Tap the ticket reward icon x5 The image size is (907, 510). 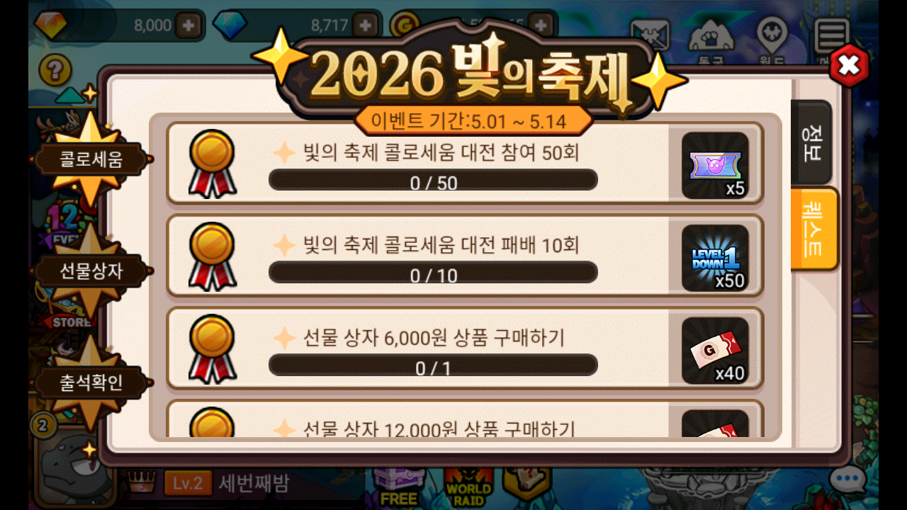tap(715, 165)
